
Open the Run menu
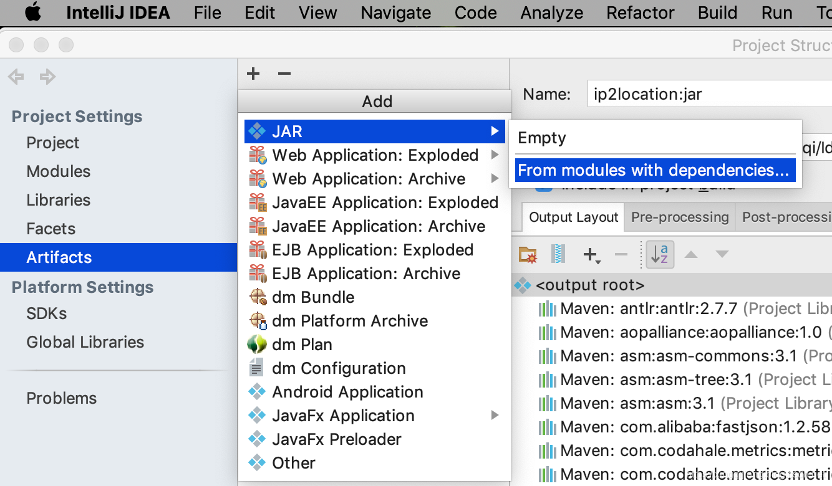(777, 12)
